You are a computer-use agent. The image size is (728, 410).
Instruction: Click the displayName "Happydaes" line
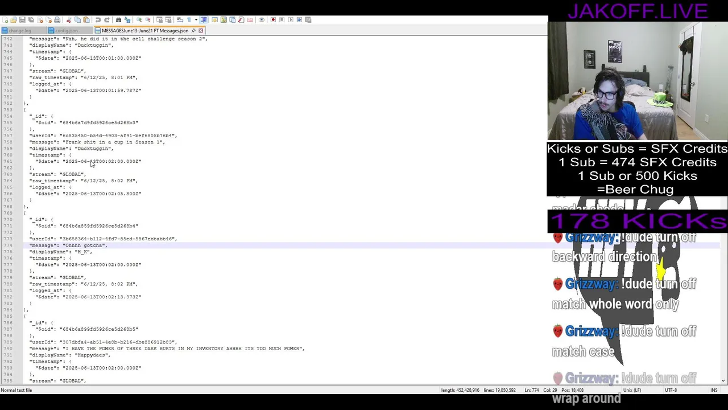click(x=70, y=355)
